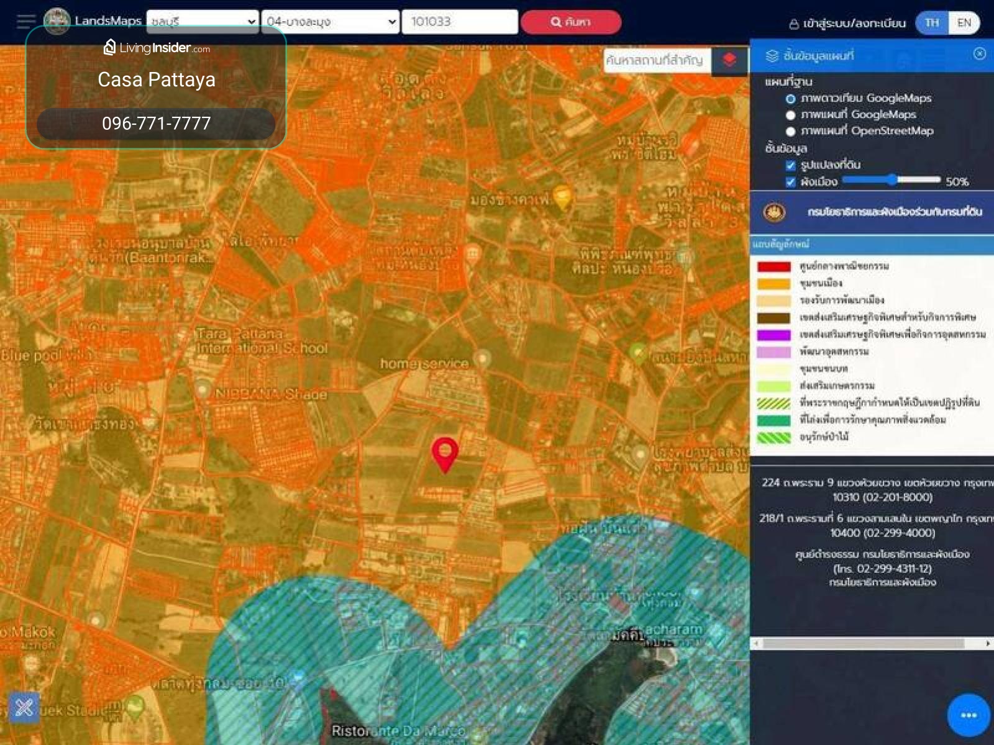This screenshot has width=994, height=745.
Task: Click the 096-771-7777 phone button
Action: 156,124
